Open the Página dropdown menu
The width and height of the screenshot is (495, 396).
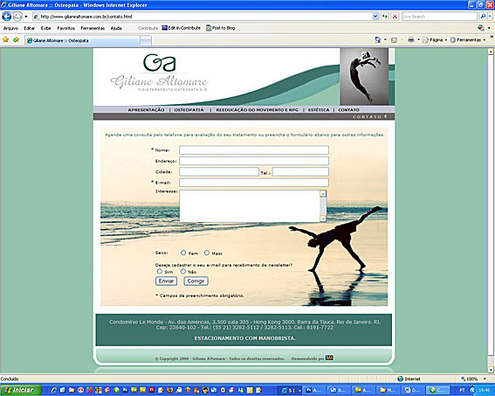436,40
